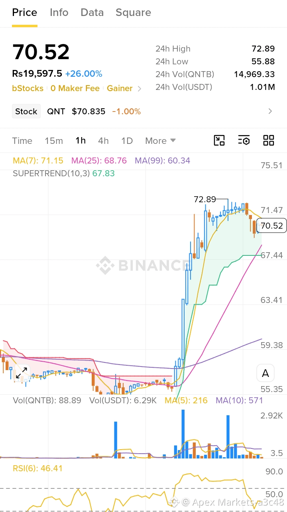Select the 1D interval

tap(127, 141)
